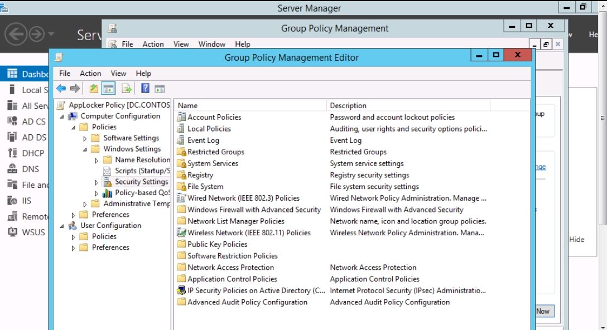
Task: Expand Preferences under User Configuration
Action: pyautogui.click(x=73, y=247)
